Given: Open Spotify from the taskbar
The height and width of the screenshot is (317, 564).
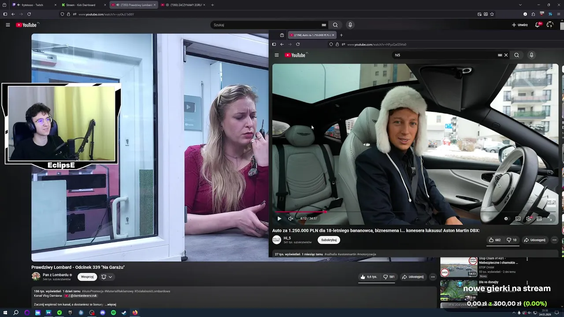Looking at the screenshot, I should (113, 313).
